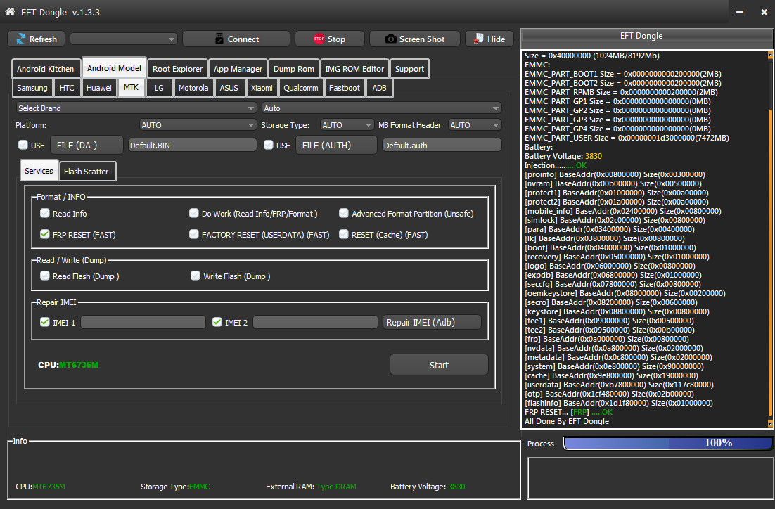Expand the Platform AUTO dropdown

[x=198, y=125]
